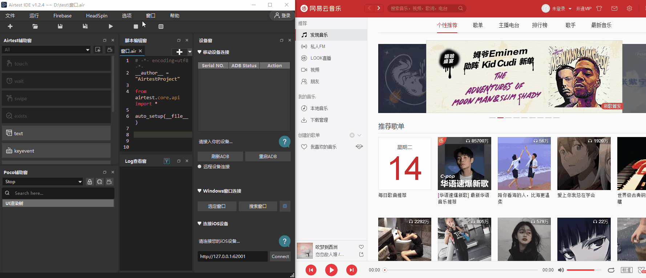Screen dimensions: 646x278
Task: Collapse the Windows窗口连接 section
Action: coord(199,191)
